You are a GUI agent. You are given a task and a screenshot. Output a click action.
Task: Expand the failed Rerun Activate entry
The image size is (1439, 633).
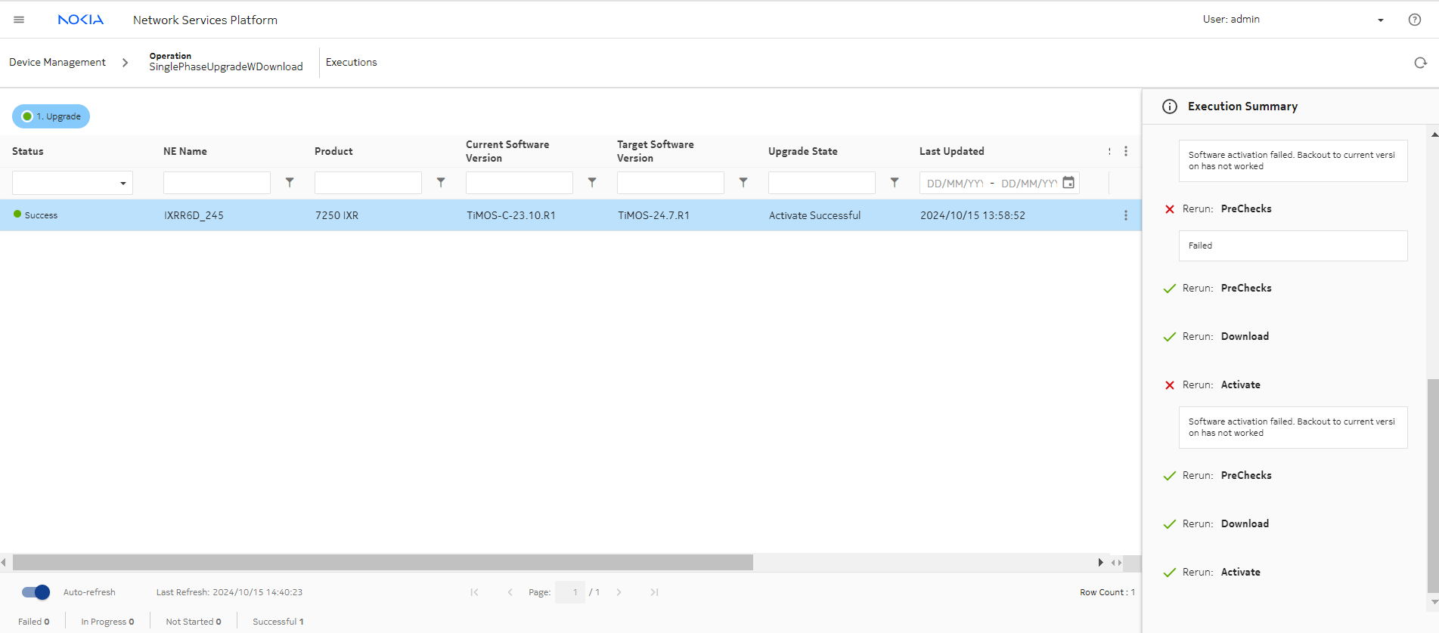1240,384
